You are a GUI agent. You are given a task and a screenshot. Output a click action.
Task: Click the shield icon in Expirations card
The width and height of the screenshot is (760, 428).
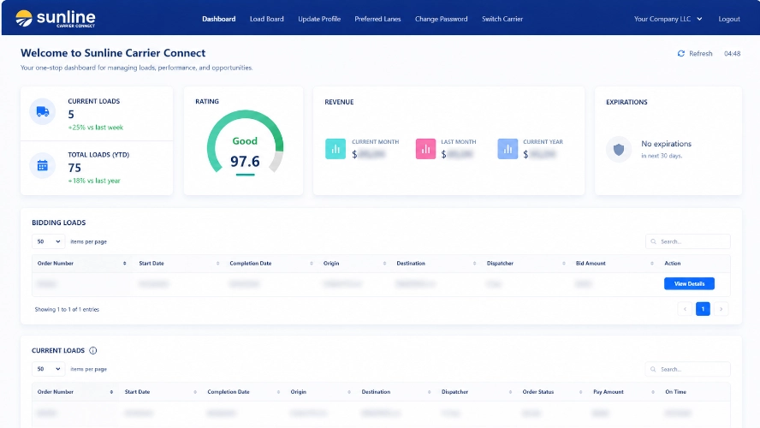point(619,149)
